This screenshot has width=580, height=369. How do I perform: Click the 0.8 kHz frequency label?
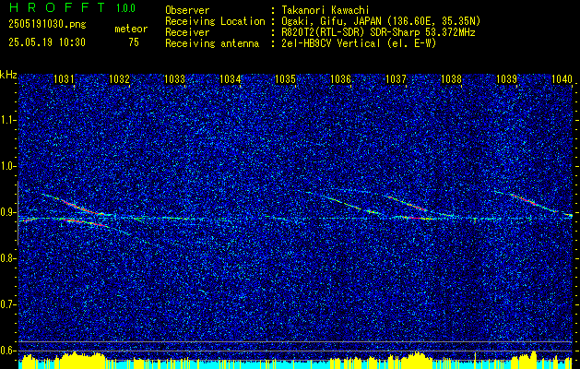coord(8,258)
